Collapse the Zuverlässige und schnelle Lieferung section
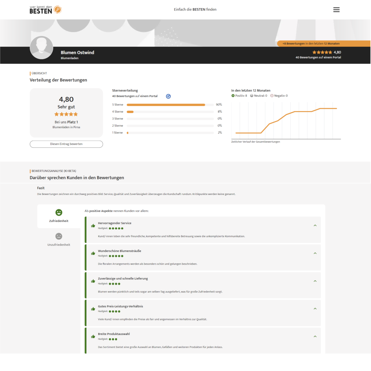The height and width of the screenshot is (371, 371). pyautogui.click(x=315, y=281)
